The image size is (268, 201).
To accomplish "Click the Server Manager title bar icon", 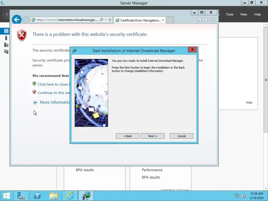I will pos(3,3).
